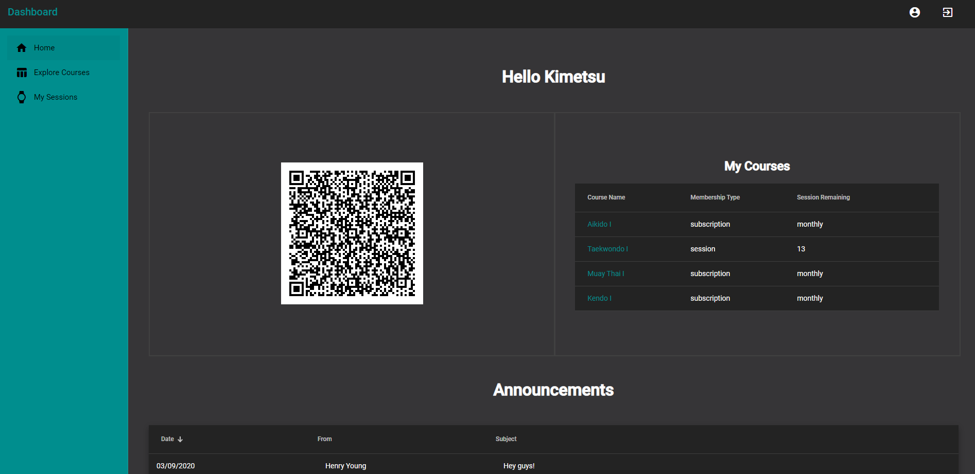Select the Home menu item label

coord(44,48)
